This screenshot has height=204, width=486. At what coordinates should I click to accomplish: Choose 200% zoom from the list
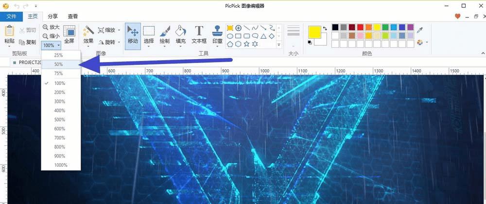[x=61, y=92]
